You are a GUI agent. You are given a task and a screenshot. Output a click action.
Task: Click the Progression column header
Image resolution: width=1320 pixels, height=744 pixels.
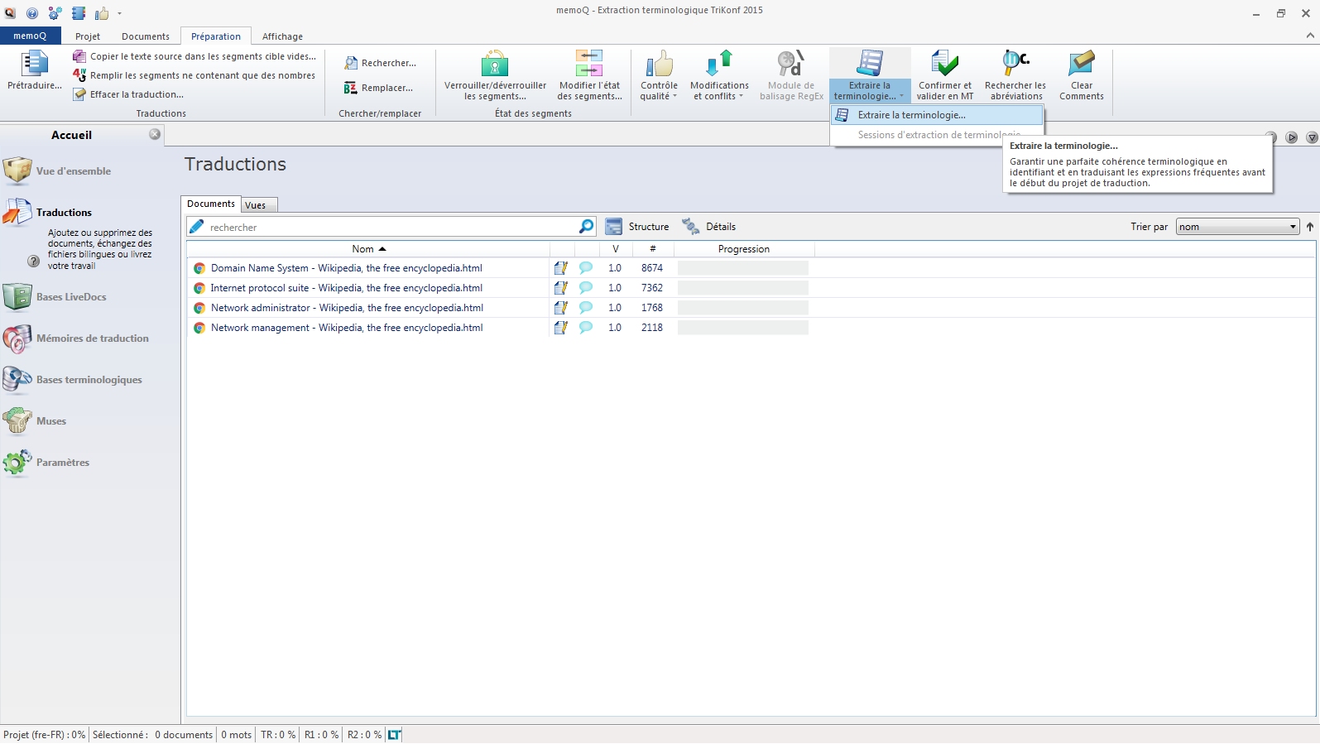pos(744,249)
